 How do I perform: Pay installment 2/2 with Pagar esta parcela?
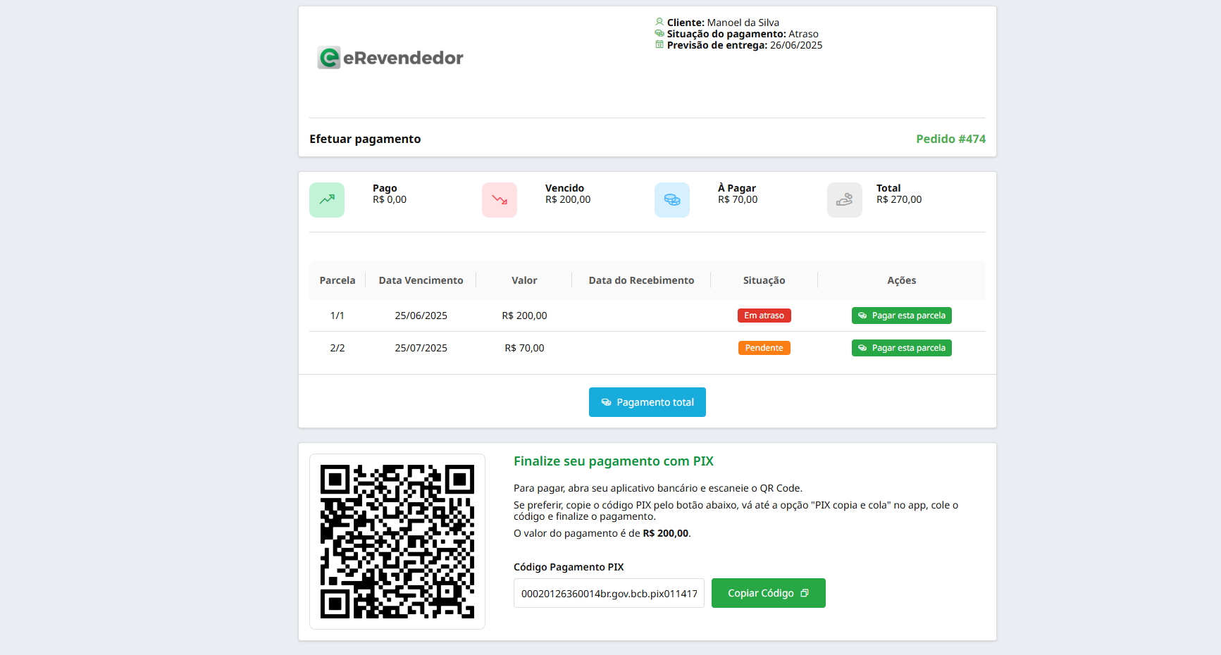[x=901, y=348]
